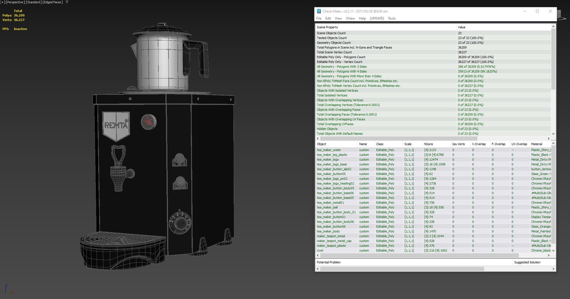Sort by the Class column header
Screen dimensions: 570x299
(388, 144)
